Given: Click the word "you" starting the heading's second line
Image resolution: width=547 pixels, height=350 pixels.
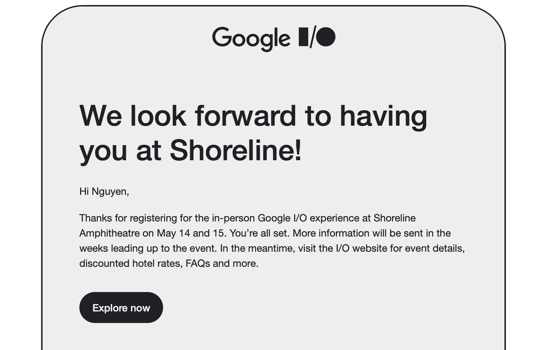Looking at the screenshot, I should pyautogui.click(x=103, y=152).
